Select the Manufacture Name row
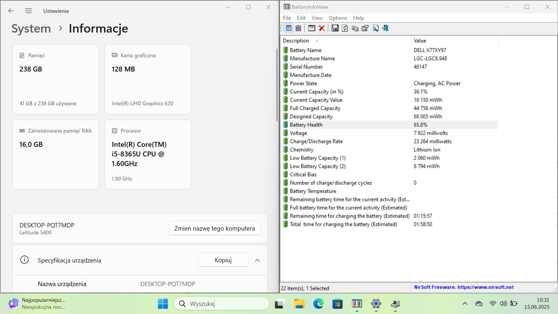 (x=389, y=58)
